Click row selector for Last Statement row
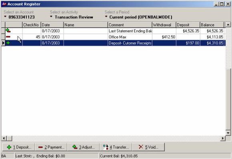 [3, 31]
